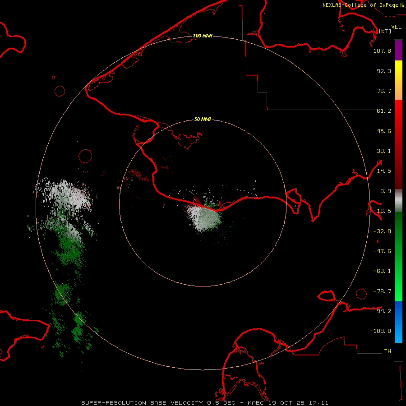Click the -78.7 velocity scale value
406x406 pixels.
pyautogui.click(x=382, y=291)
